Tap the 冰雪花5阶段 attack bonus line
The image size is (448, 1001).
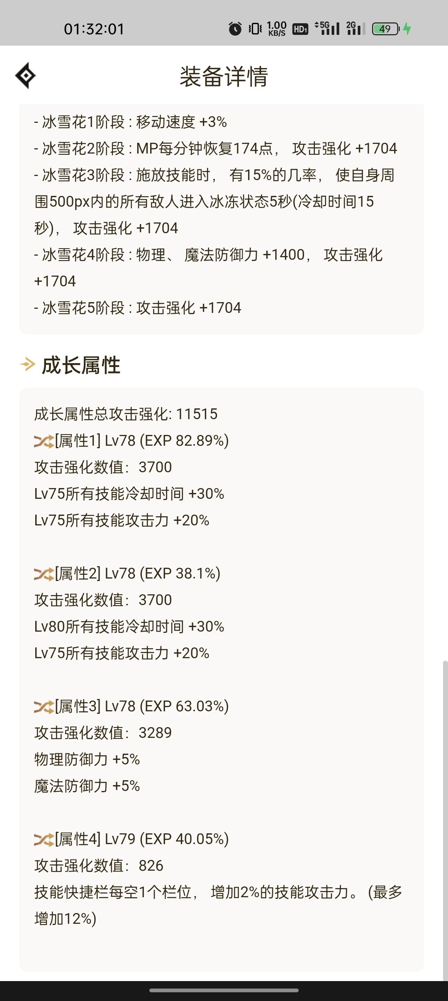point(138,308)
